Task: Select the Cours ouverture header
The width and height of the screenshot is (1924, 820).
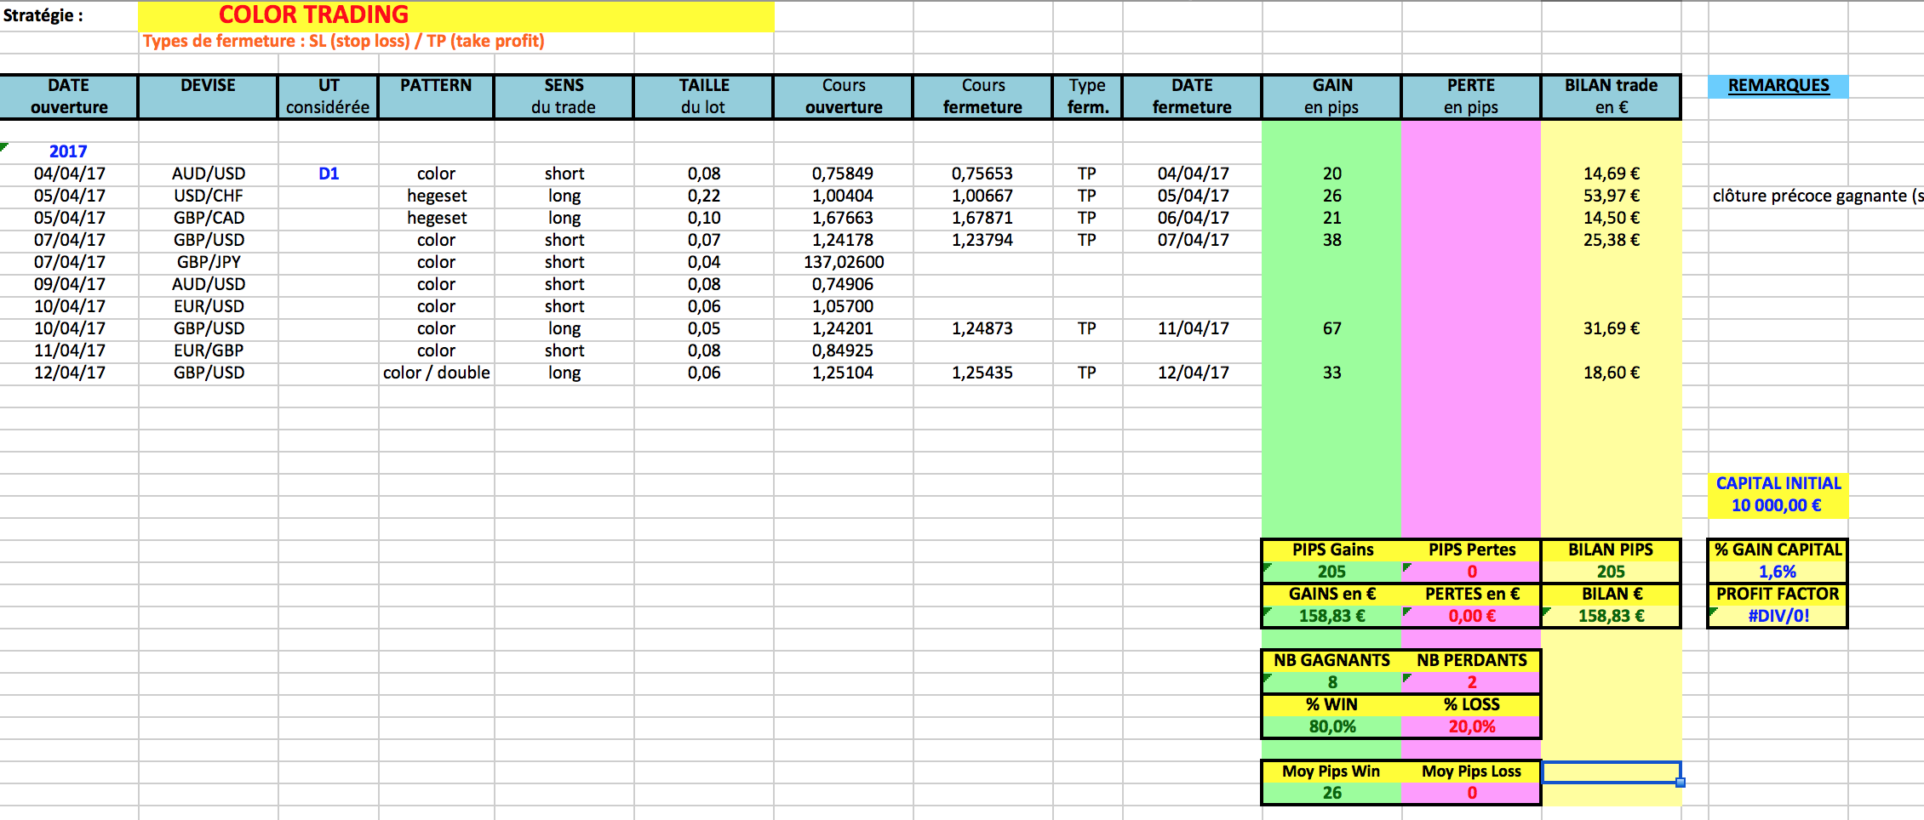Action: pyautogui.click(x=844, y=96)
